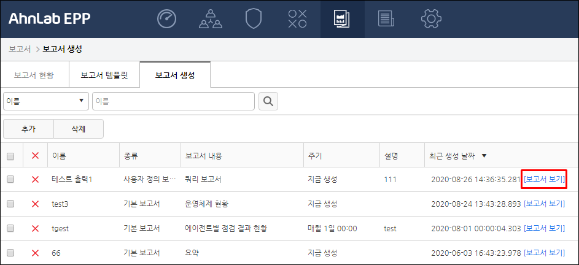Screen dimensions: 579x265
Task: Delete the 66 row with red X
Action: 36,253
